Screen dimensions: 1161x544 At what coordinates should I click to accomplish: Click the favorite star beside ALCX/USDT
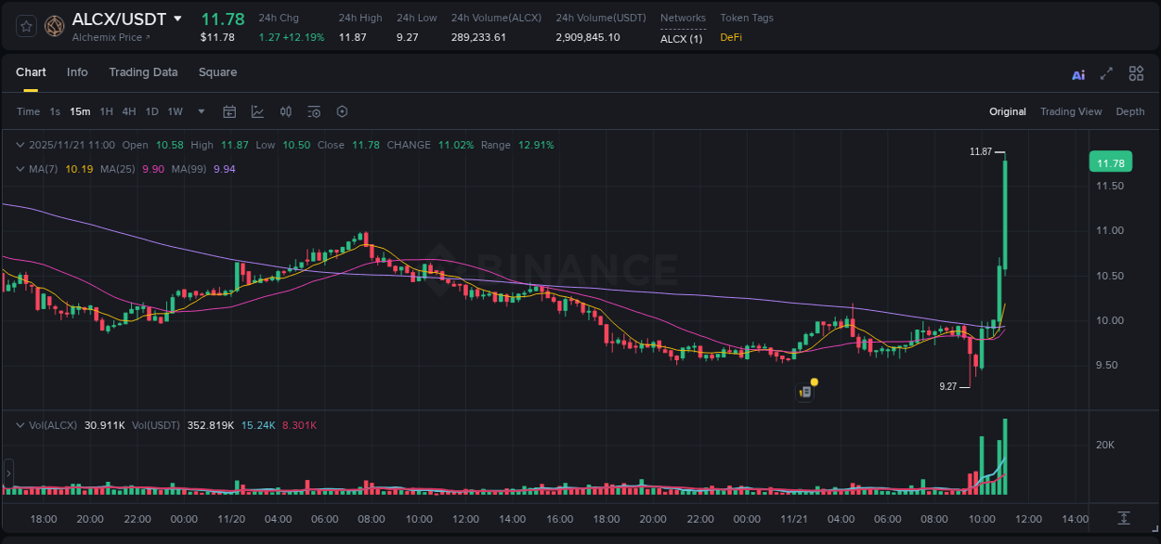click(25, 25)
